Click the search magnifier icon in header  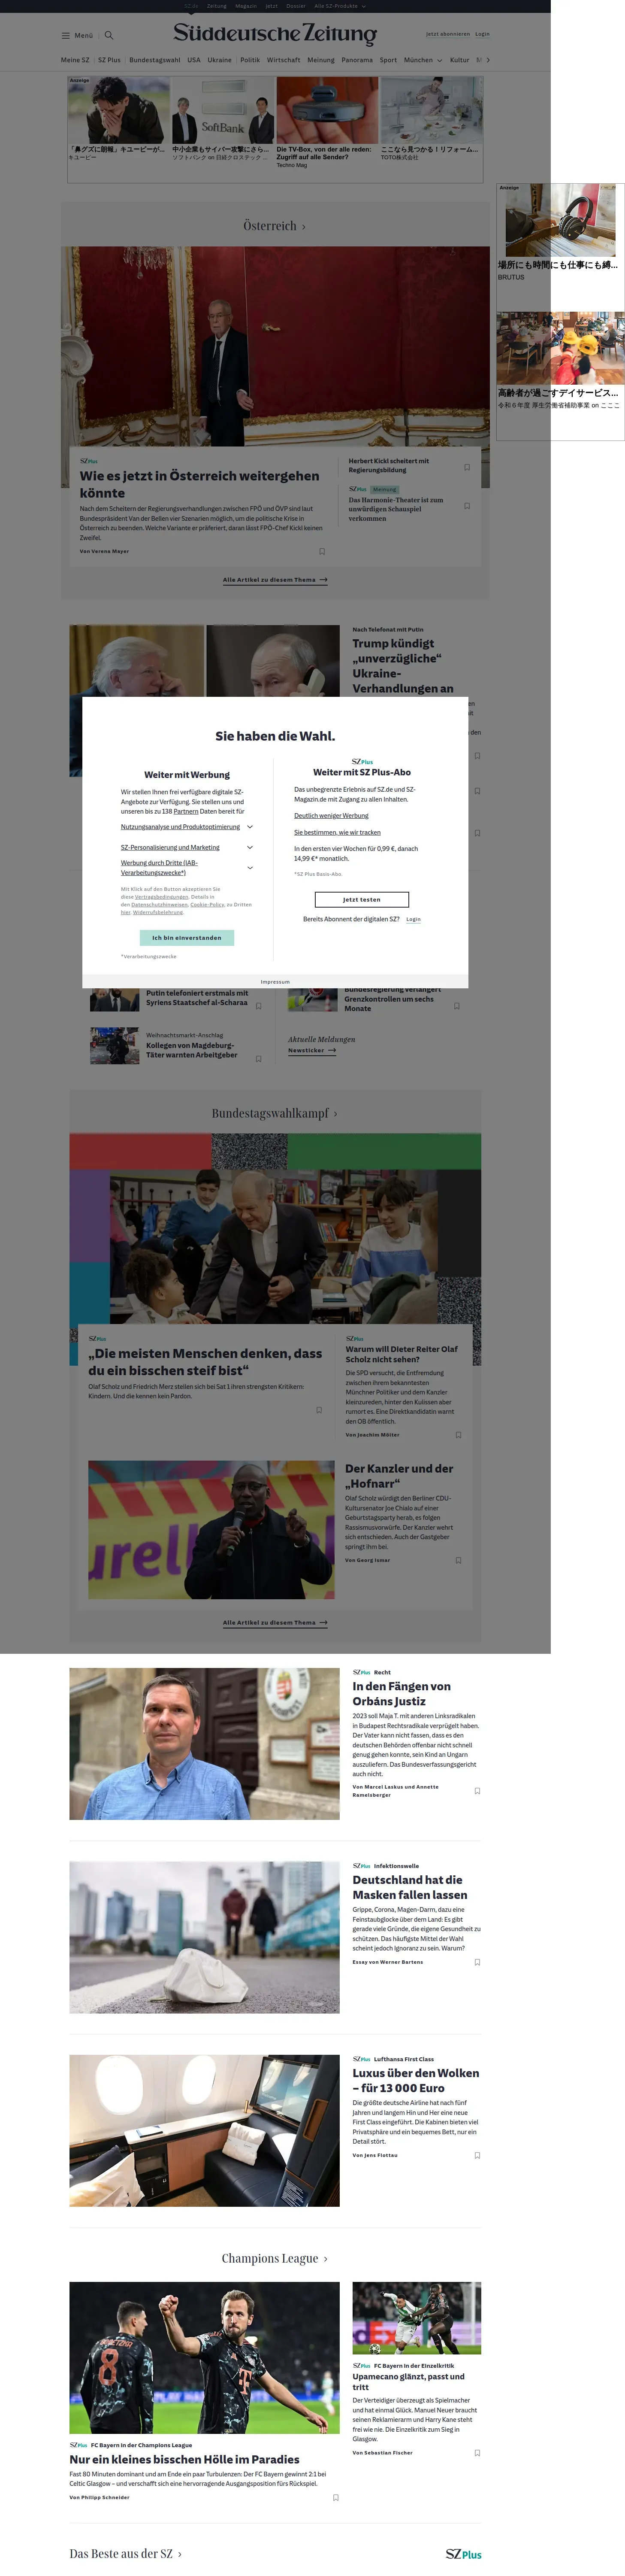point(109,35)
